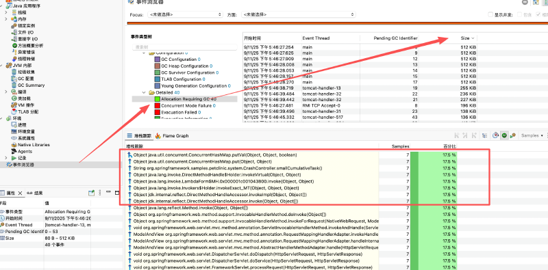Click stack trace tree view toggle icon
The height and width of the screenshot is (270, 548).
point(484,135)
